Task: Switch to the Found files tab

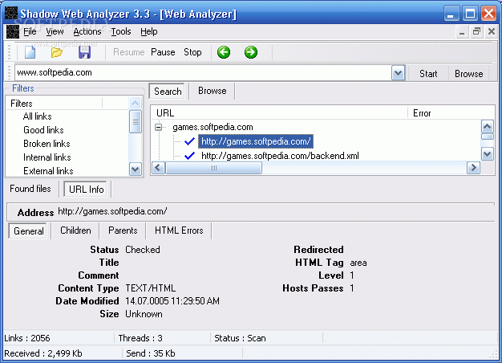Action: pyautogui.click(x=30, y=189)
